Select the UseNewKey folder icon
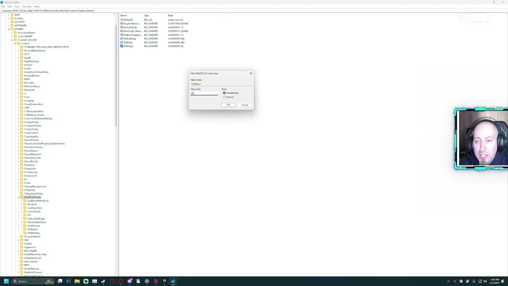Screen dimensions: 508x286 25,233
